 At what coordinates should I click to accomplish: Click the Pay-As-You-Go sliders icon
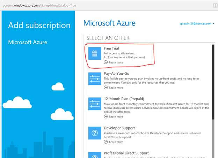(x=95, y=79)
